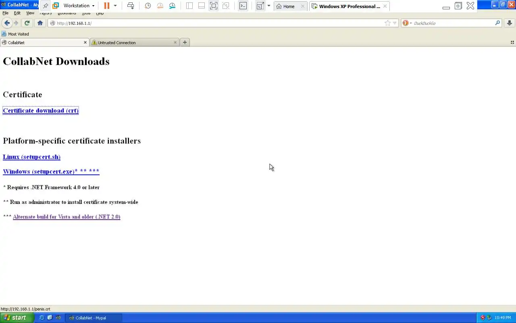Open the stretch guest display dropdown arrow
The image size is (516, 323).
[x=269, y=6]
